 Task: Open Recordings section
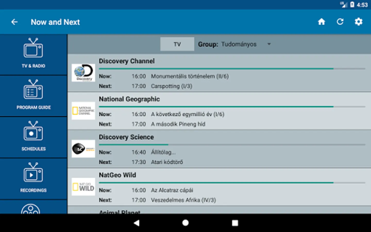33,179
